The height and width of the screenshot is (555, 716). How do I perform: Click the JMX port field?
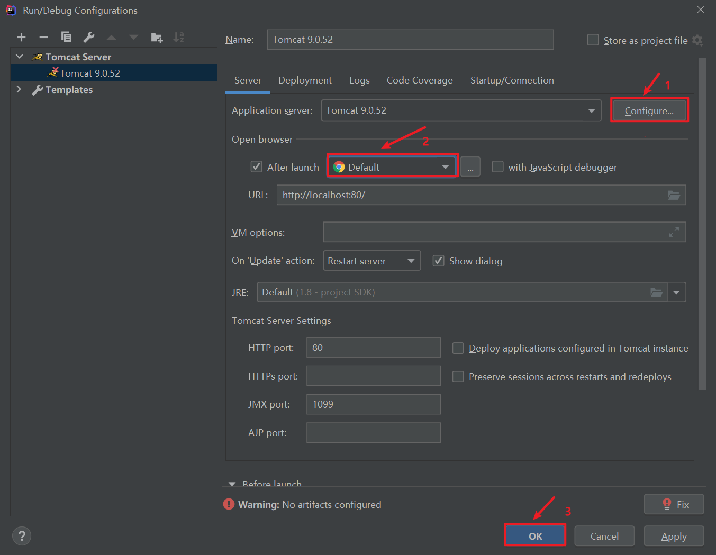pyautogui.click(x=374, y=404)
